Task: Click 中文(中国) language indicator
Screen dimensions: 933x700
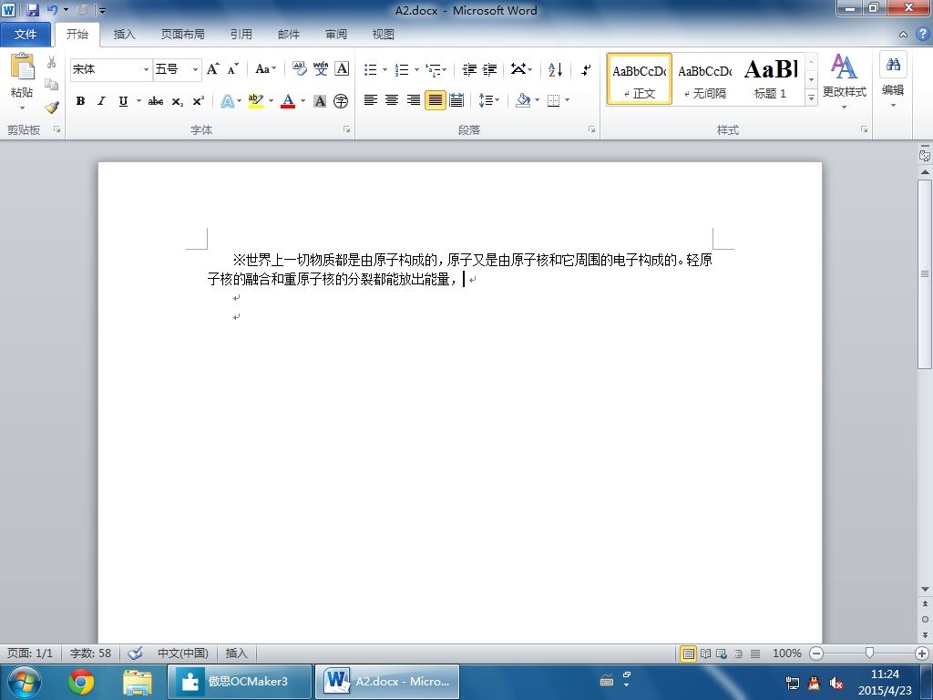Action: (x=182, y=653)
